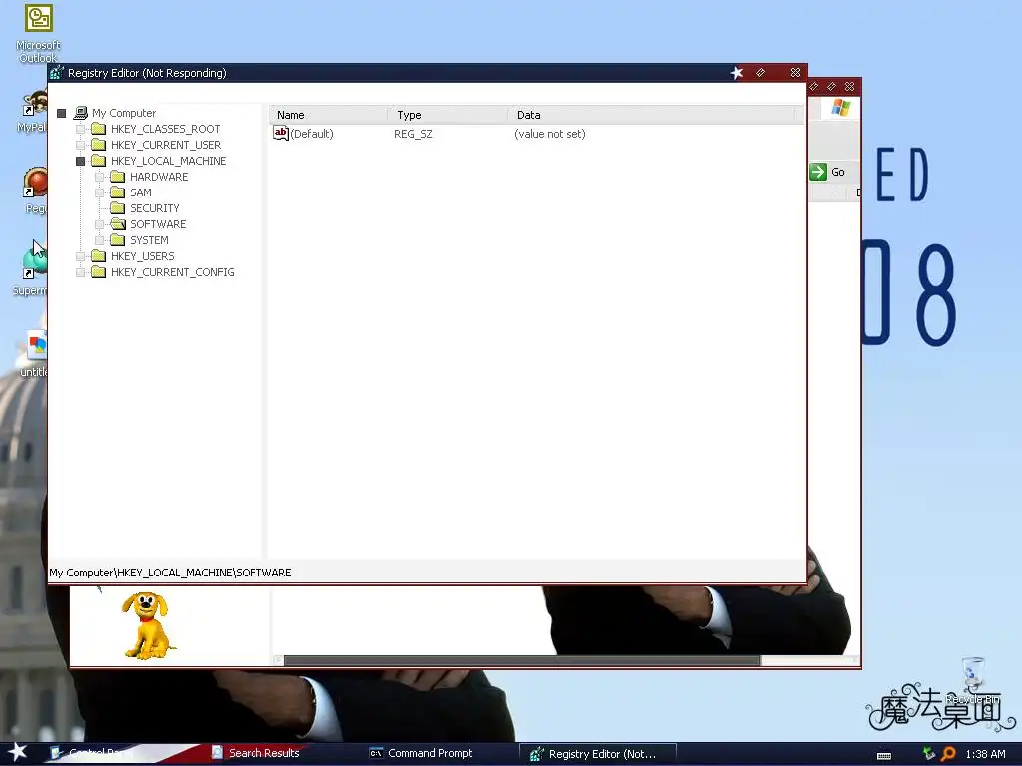Click the Windows flag logo in back window
The width and height of the screenshot is (1022, 766).
pos(840,108)
